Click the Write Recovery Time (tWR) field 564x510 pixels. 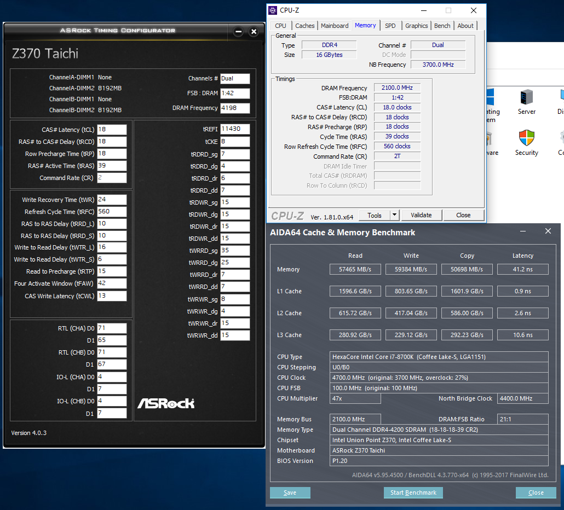click(x=112, y=200)
